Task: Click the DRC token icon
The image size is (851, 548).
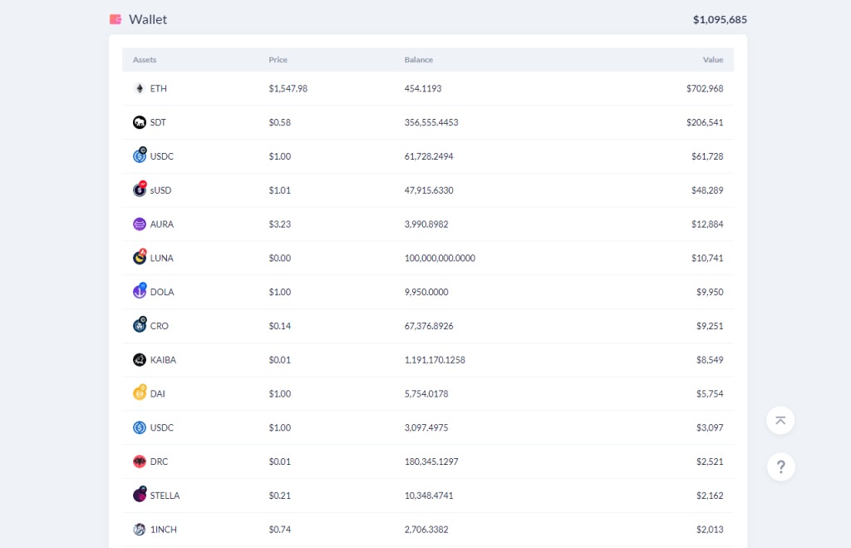Action: (140, 462)
